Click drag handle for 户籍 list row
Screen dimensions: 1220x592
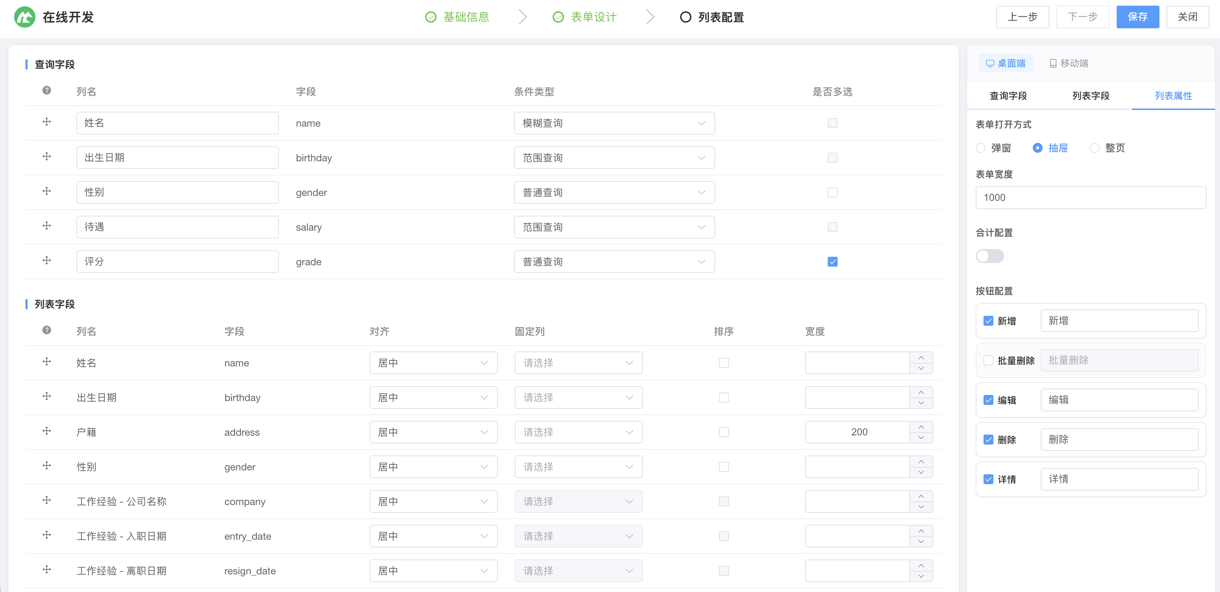tap(46, 431)
